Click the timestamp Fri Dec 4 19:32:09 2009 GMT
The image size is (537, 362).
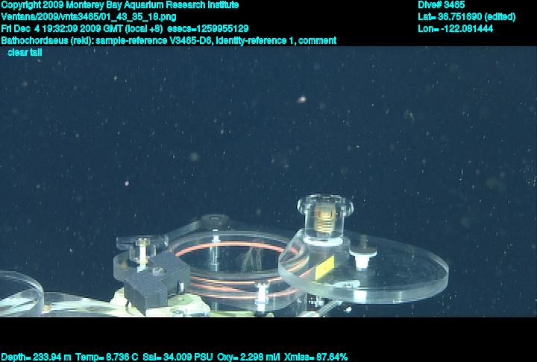[62, 28]
